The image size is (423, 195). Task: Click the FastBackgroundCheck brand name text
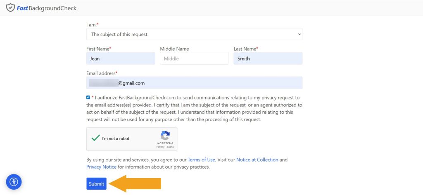tap(47, 8)
